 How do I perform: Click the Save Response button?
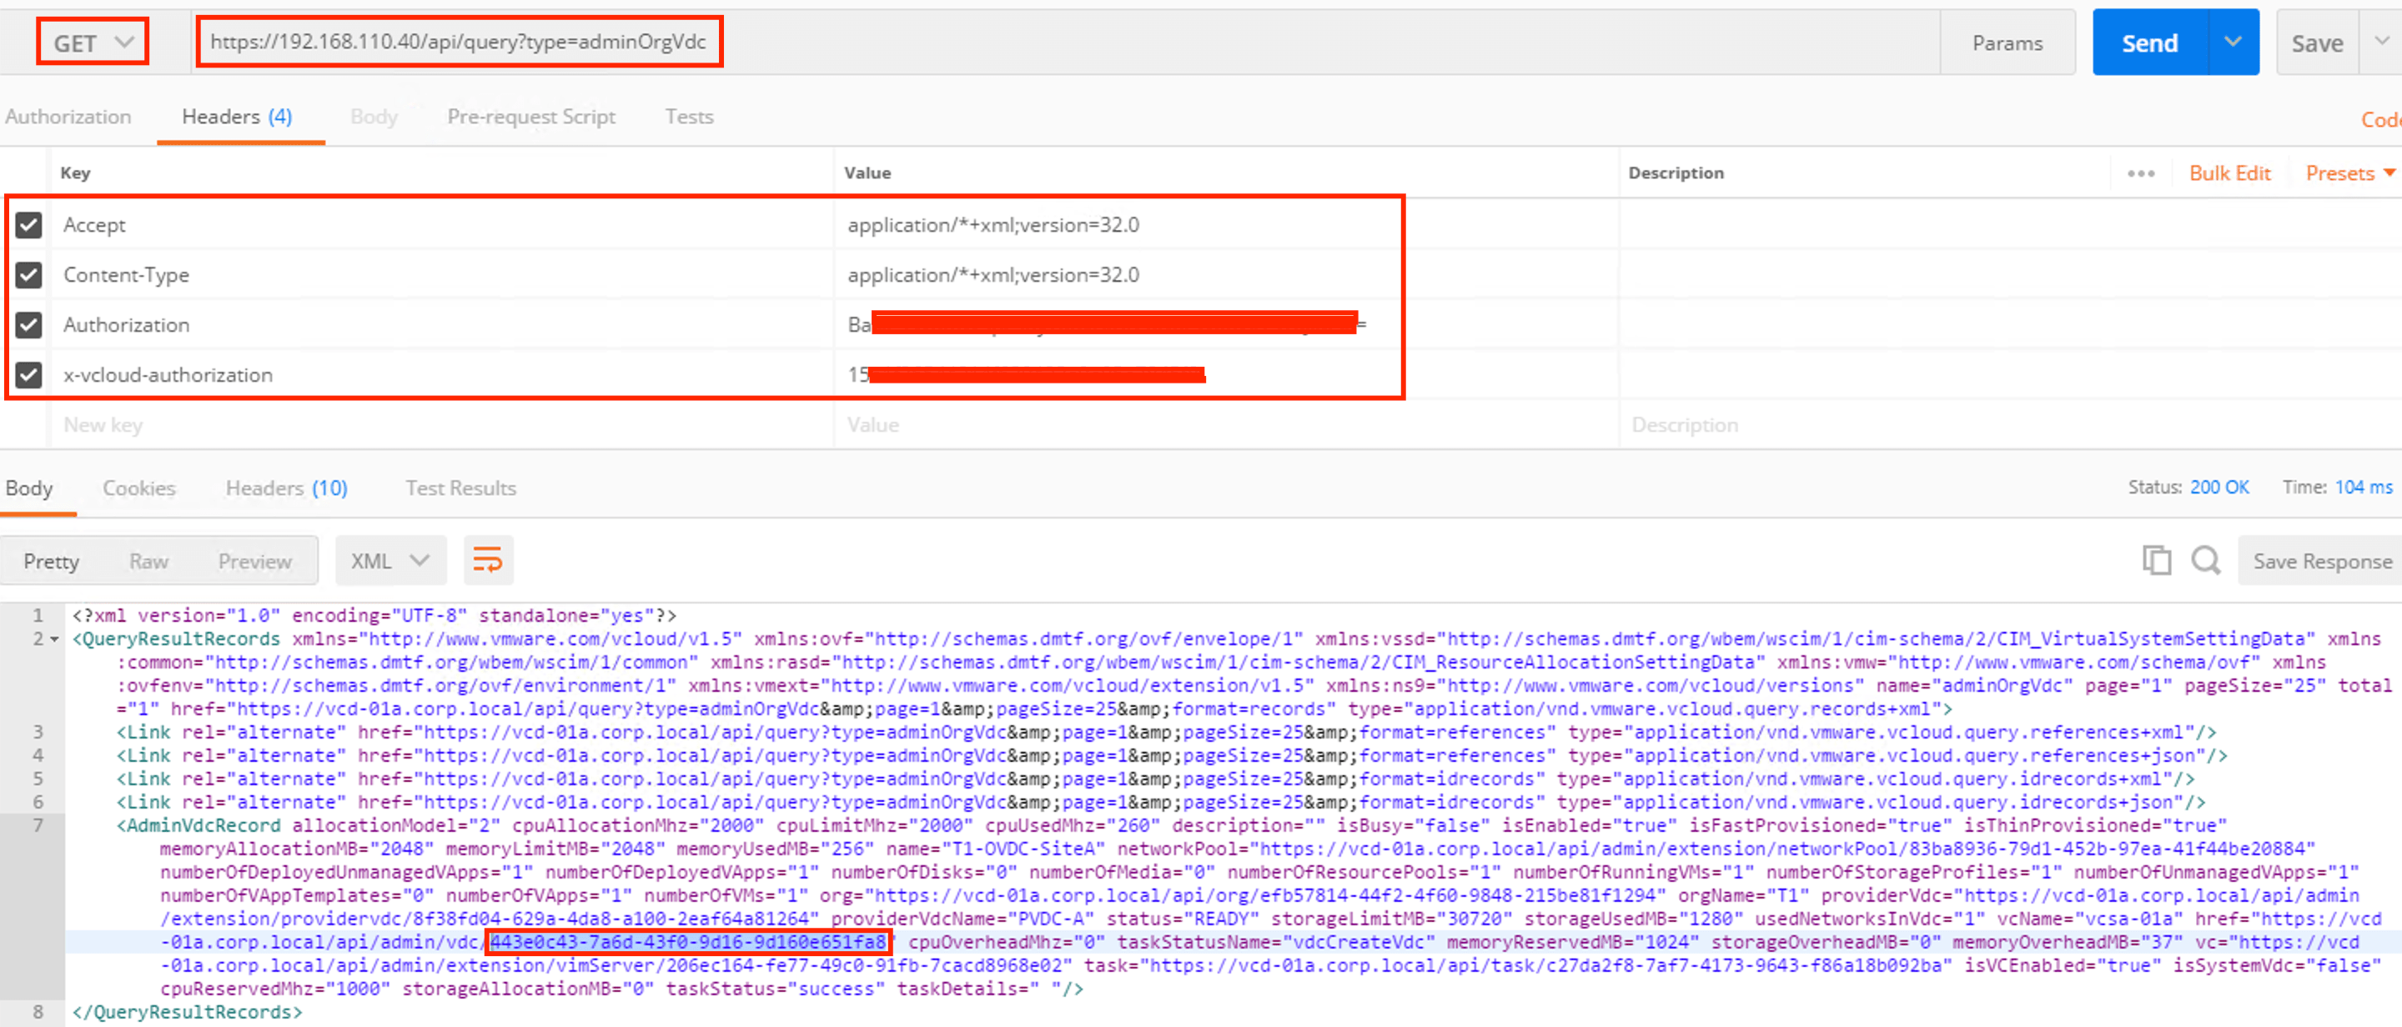point(2321,561)
